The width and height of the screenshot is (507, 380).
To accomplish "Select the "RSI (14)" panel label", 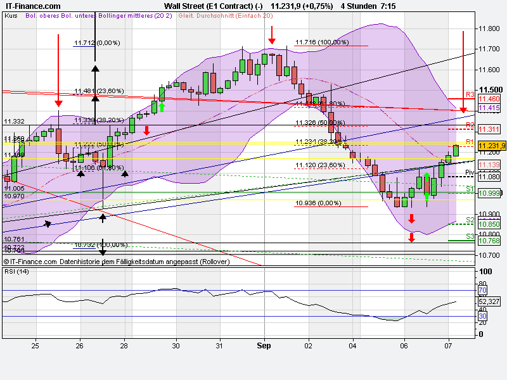I will (17, 272).
